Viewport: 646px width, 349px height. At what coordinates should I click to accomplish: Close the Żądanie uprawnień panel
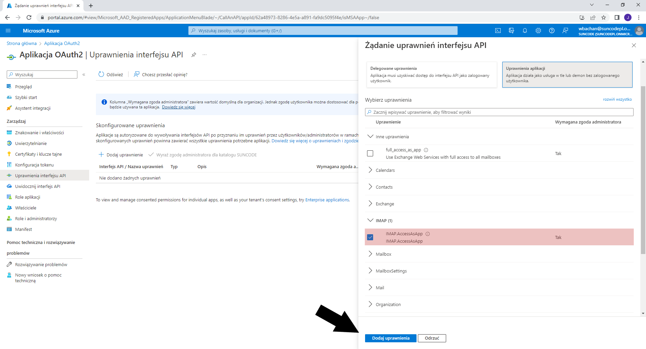tap(634, 45)
